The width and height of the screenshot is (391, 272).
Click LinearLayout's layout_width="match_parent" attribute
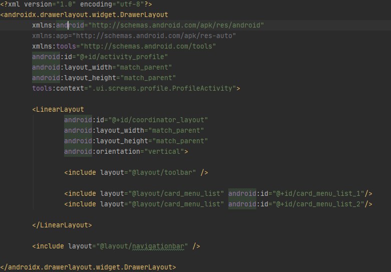tap(134, 130)
